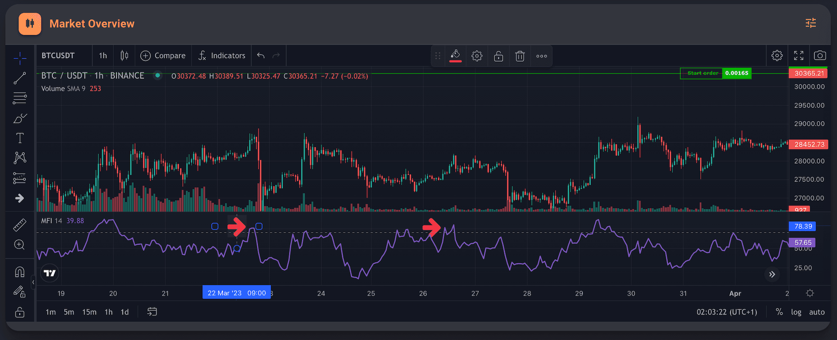Open the measure ruler tool

point(20,225)
